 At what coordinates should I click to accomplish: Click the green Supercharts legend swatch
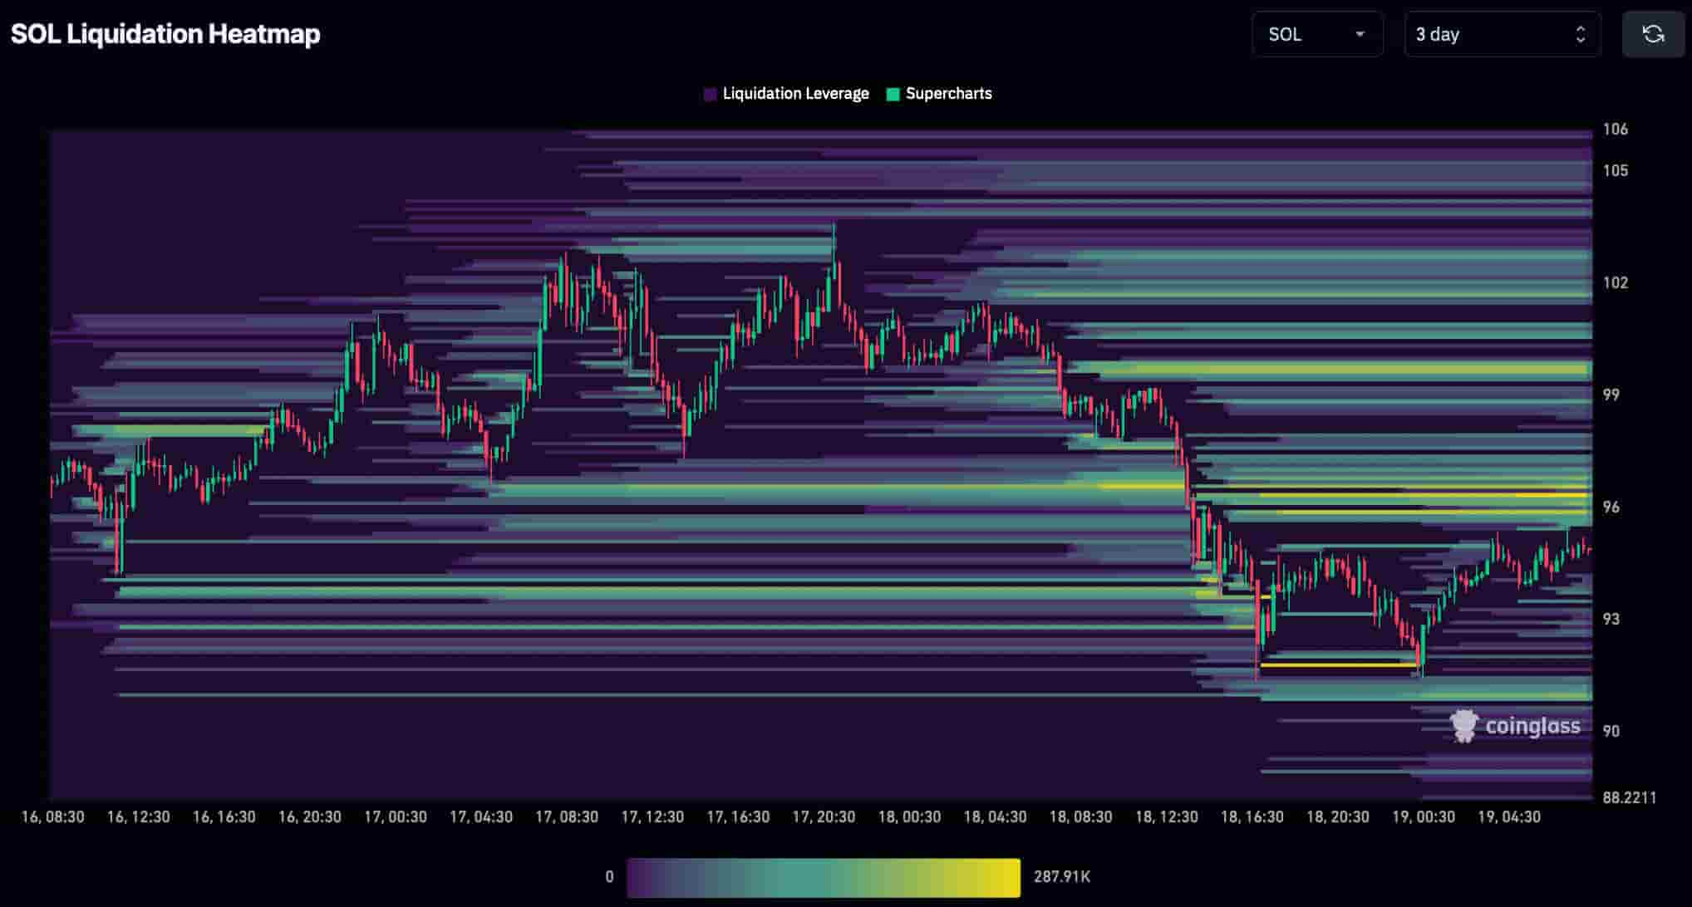(x=893, y=94)
